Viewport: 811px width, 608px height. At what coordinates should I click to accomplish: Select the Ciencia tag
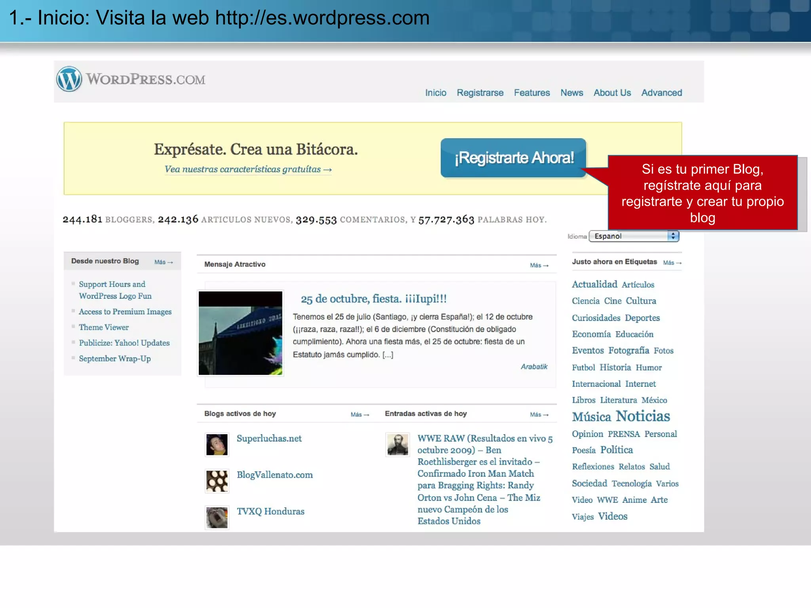coord(586,301)
